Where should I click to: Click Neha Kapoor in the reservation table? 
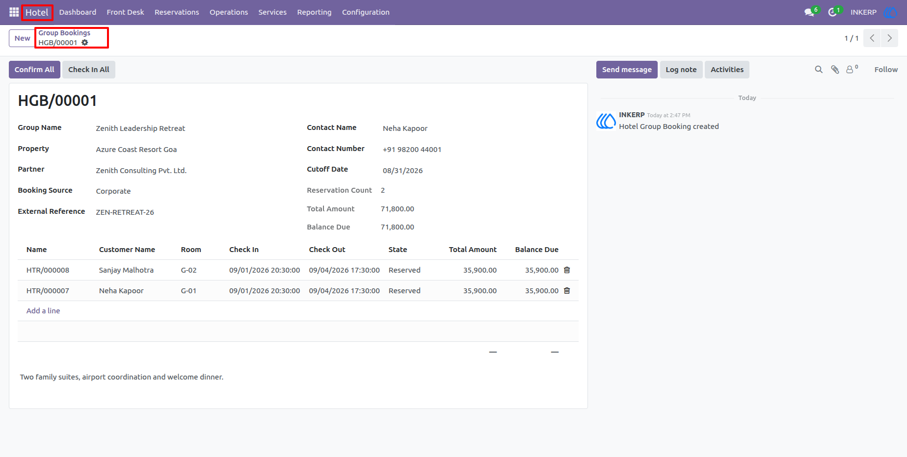tap(121, 291)
